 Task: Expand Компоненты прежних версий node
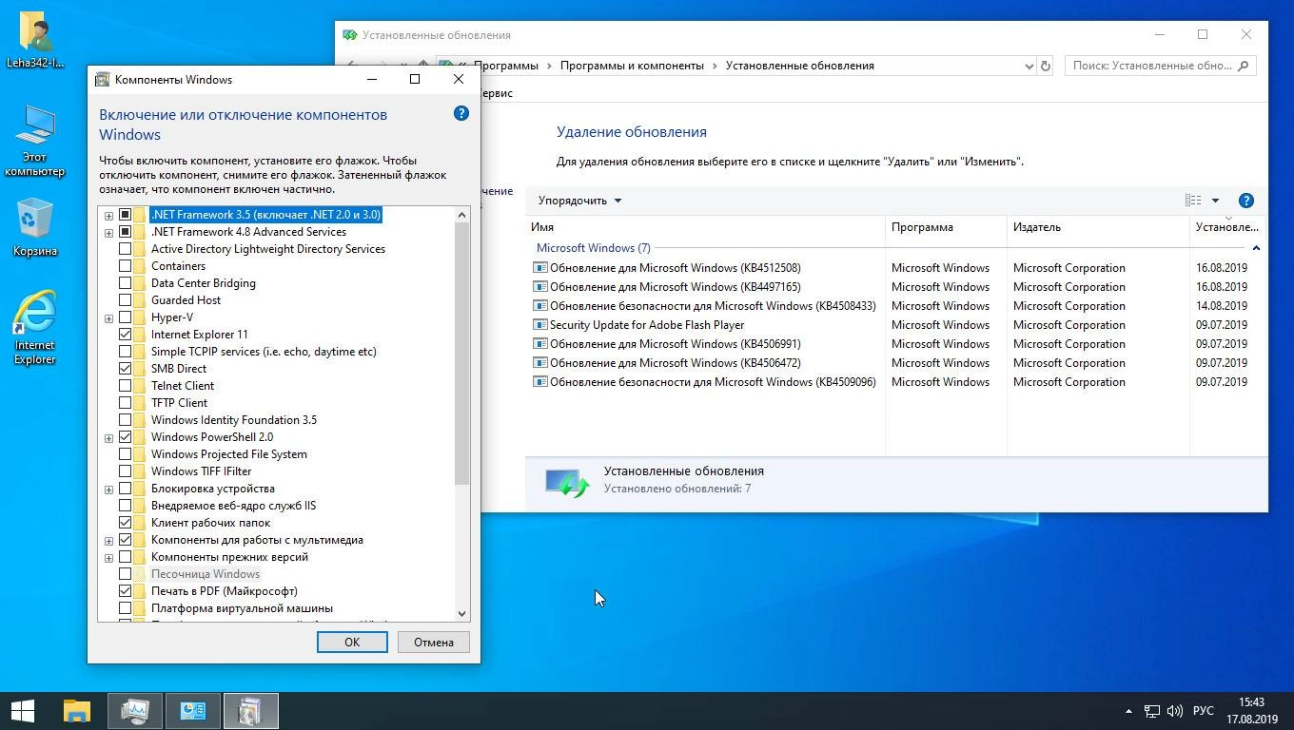(108, 558)
